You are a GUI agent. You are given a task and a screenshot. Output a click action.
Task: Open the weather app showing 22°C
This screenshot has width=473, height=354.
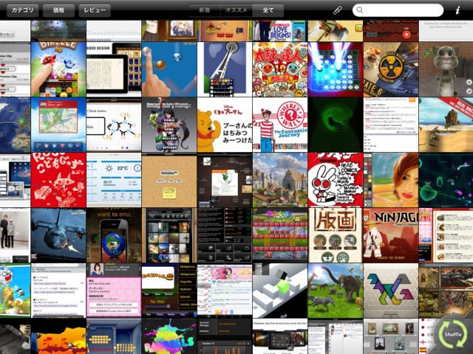pyautogui.click(x=114, y=180)
